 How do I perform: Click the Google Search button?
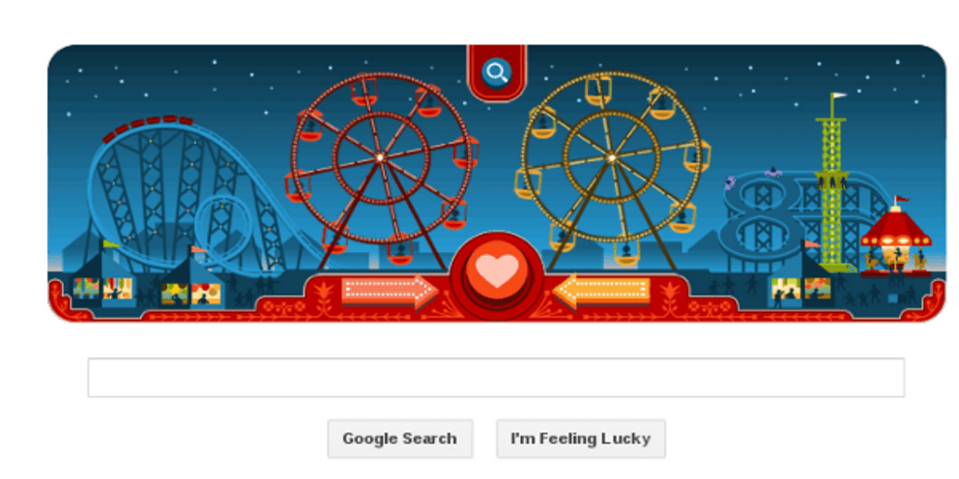[x=400, y=438]
